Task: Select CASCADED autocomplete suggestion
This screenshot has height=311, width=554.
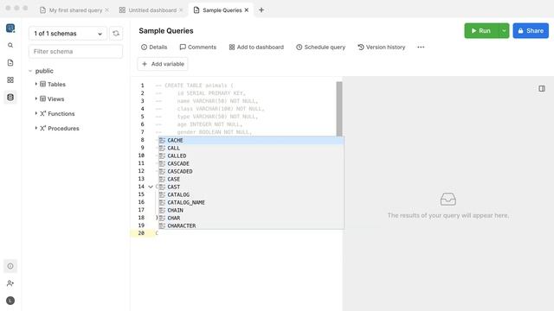Action: click(251, 171)
